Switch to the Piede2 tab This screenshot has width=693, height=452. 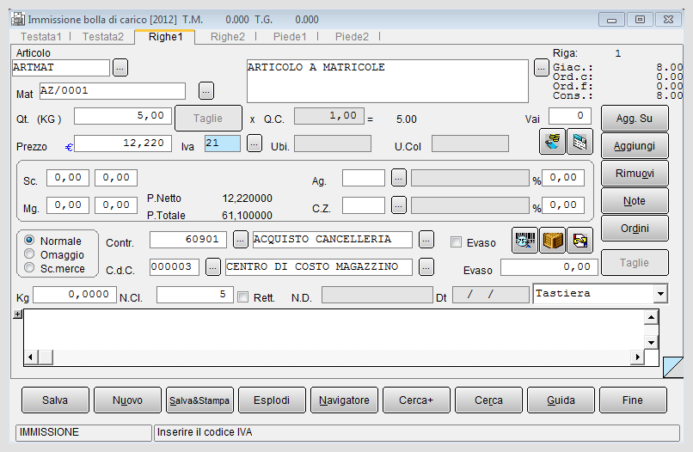click(x=352, y=37)
